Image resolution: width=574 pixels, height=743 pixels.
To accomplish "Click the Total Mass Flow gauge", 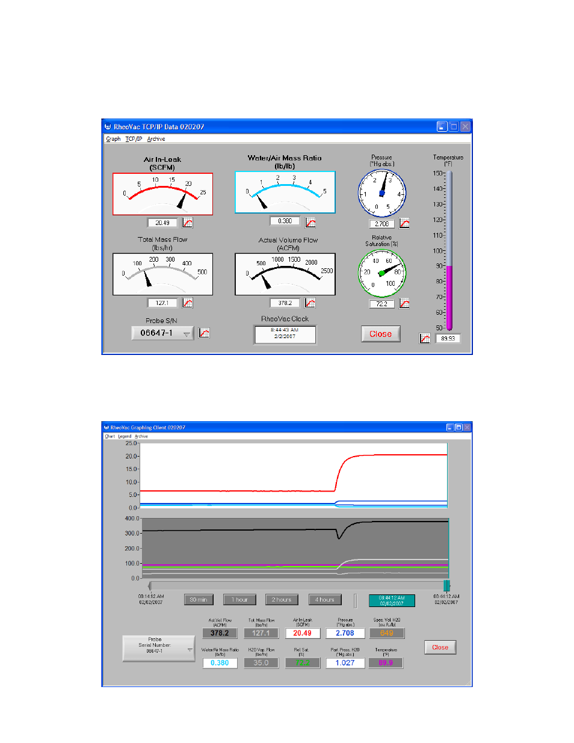I will point(162,274).
